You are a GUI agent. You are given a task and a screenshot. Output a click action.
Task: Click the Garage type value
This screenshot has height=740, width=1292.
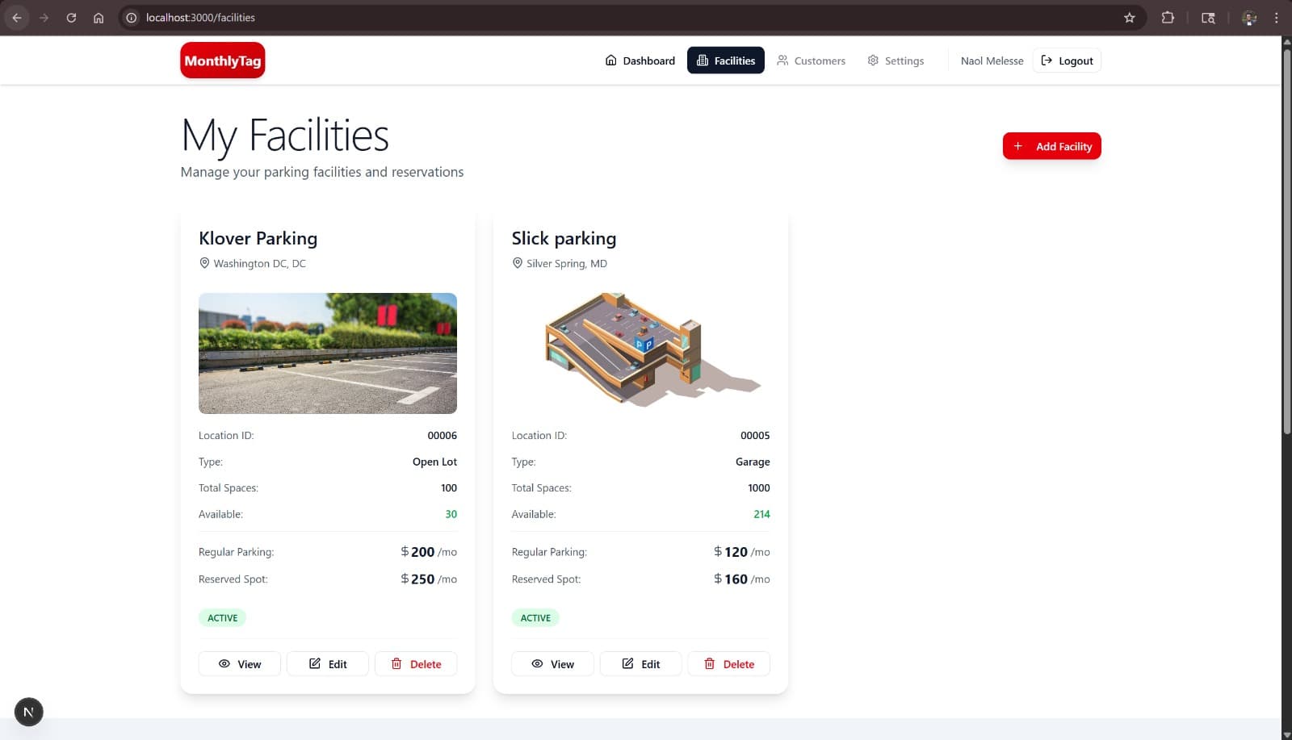coord(753,462)
